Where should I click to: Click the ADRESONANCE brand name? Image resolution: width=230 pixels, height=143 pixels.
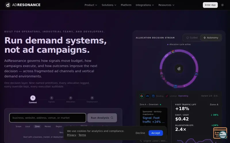point(26,5)
